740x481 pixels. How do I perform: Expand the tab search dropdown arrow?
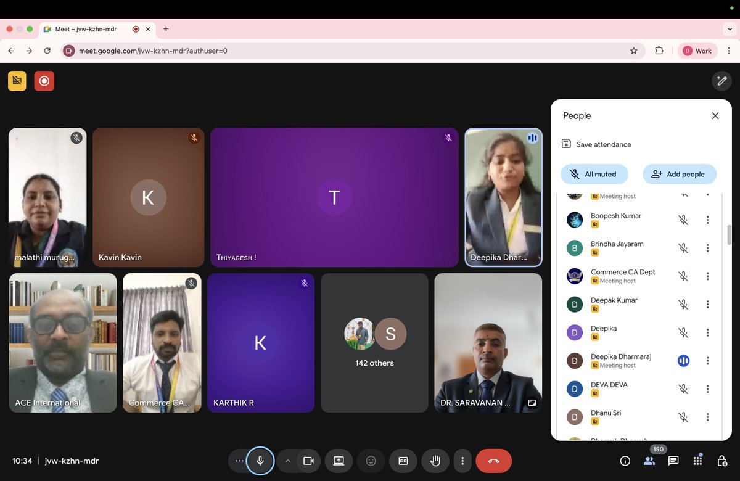click(x=730, y=29)
